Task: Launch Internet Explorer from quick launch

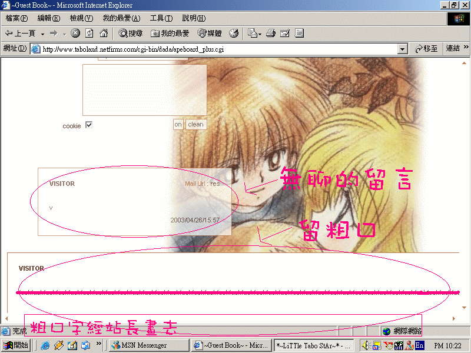Action: tap(45, 345)
